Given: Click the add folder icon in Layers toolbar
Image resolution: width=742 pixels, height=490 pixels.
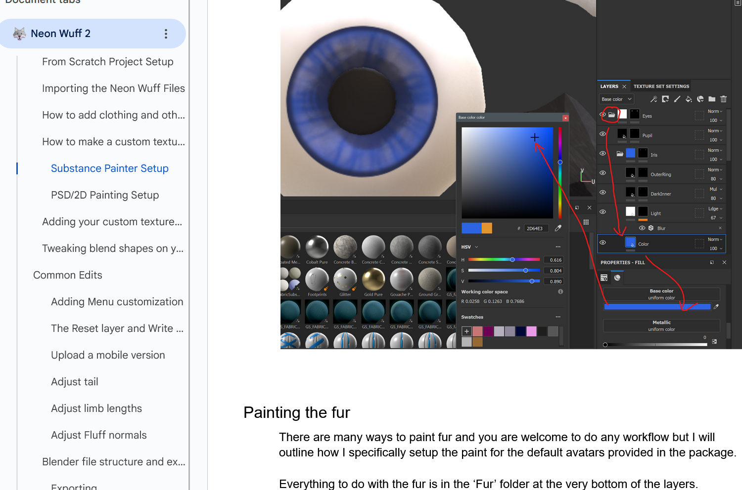Looking at the screenshot, I should click(x=712, y=99).
